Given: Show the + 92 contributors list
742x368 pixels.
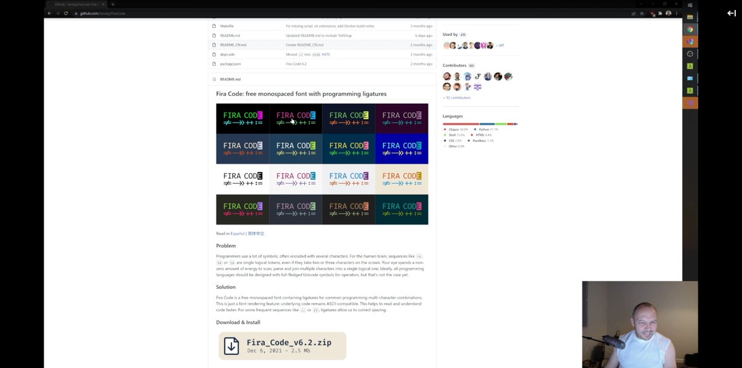Looking at the screenshot, I should (x=456, y=98).
